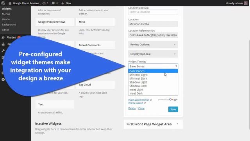Select Bare Bones theme option in the list
This screenshot has width=250, height=141.
pos(153,71)
